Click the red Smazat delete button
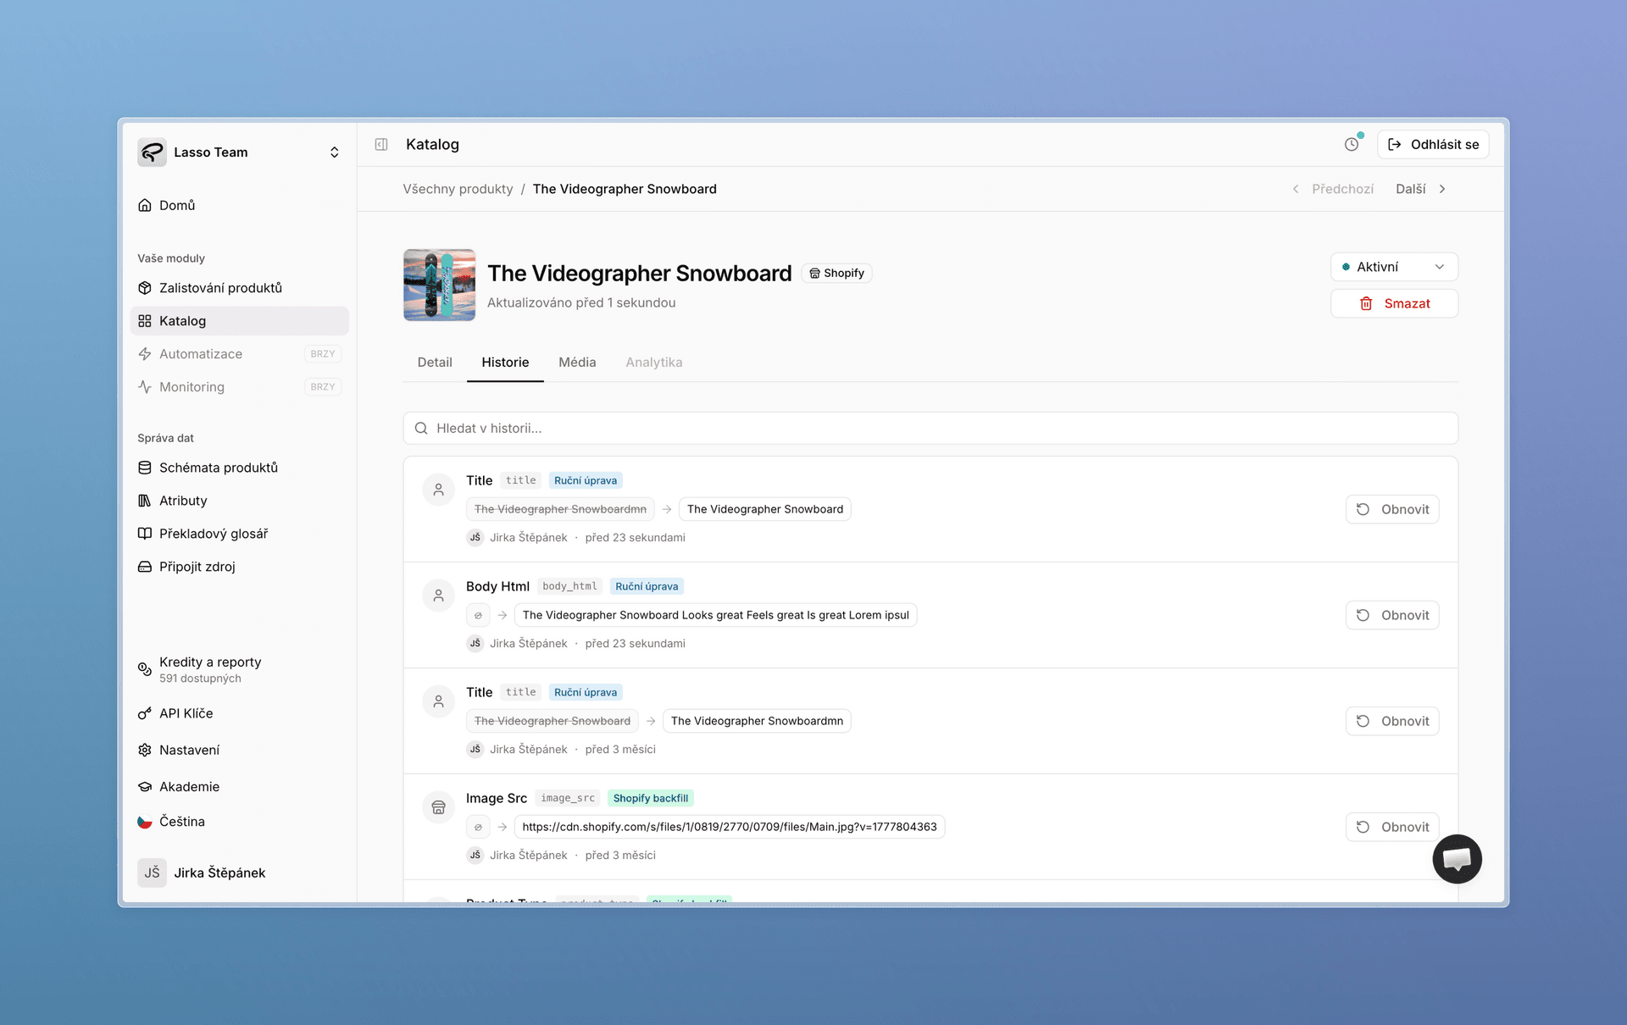This screenshot has width=1627, height=1025. click(x=1394, y=303)
